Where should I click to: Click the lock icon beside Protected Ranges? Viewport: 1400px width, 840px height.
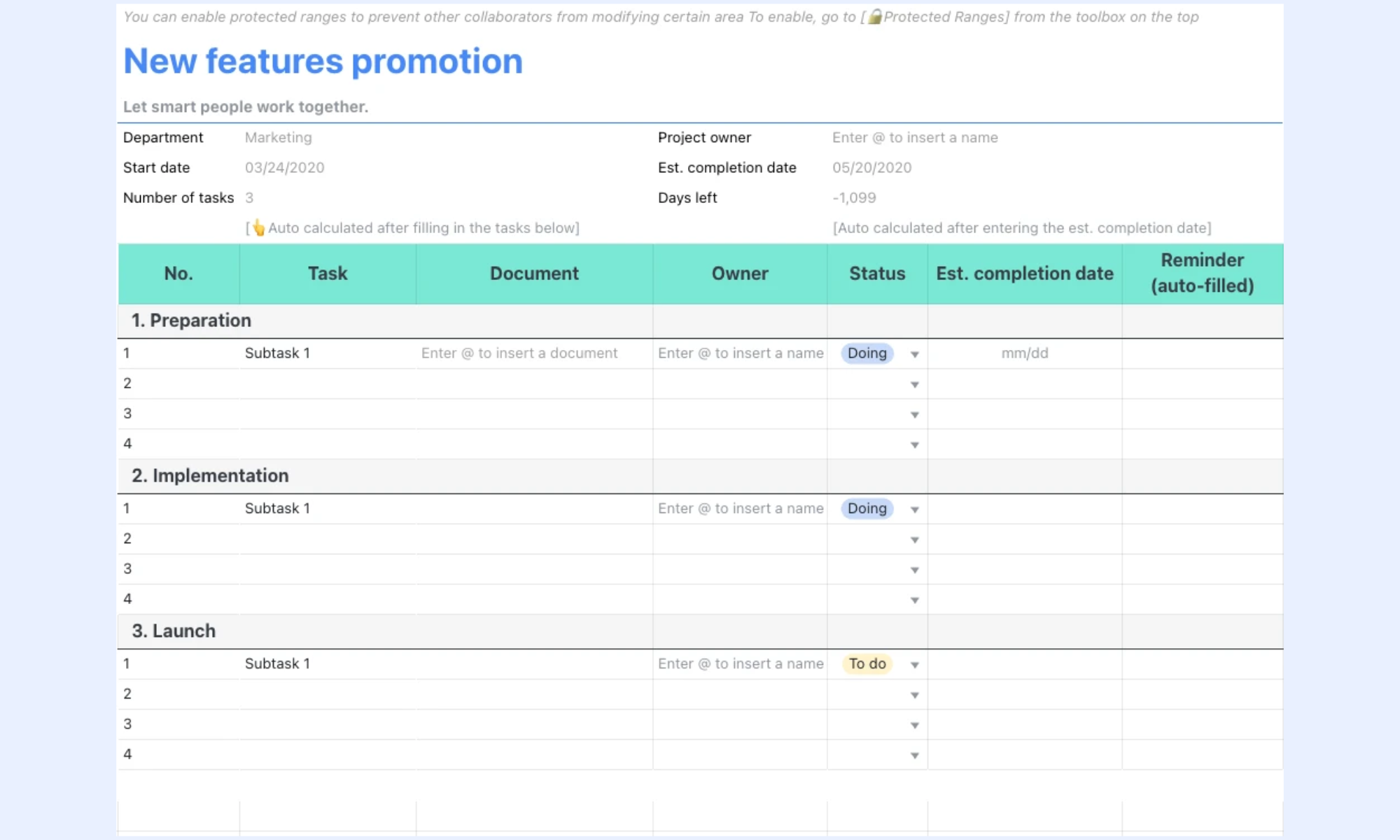(x=874, y=17)
